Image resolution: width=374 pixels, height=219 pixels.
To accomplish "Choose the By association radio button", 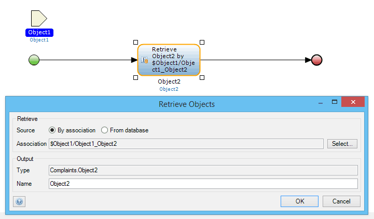I will pos(52,130).
